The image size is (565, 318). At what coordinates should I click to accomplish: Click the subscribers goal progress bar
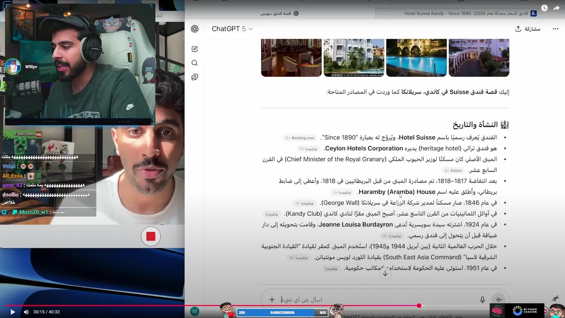pyautogui.click(x=282, y=312)
